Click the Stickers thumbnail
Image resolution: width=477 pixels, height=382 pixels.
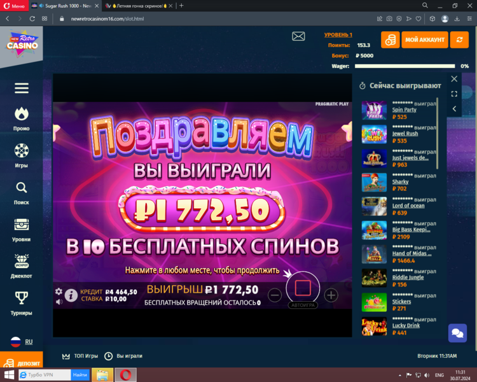coord(374,302)
